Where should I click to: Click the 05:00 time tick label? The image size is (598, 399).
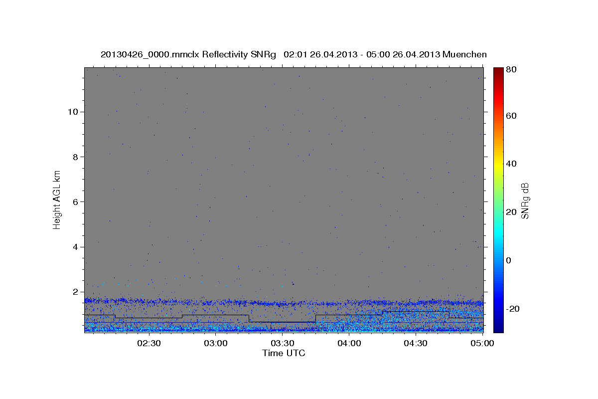(483, 343)
